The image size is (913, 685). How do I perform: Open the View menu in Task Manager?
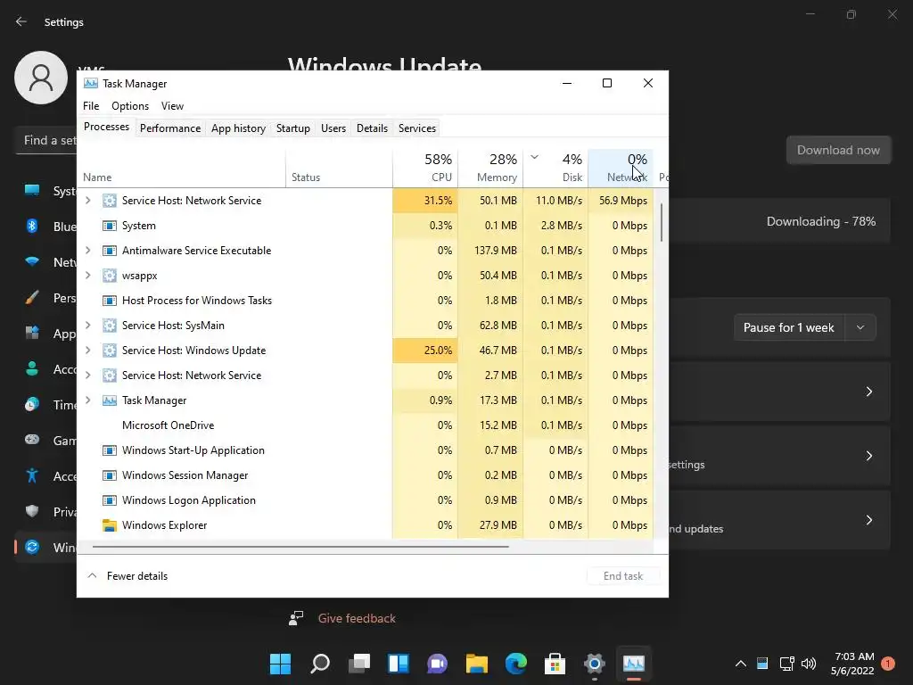pyautogui.click(x=172, y=106)
